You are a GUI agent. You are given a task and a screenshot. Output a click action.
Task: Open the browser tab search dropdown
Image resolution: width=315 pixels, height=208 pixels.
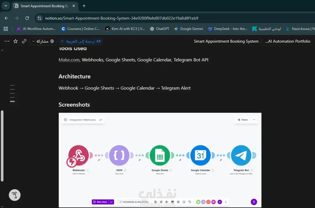[6, 6]
